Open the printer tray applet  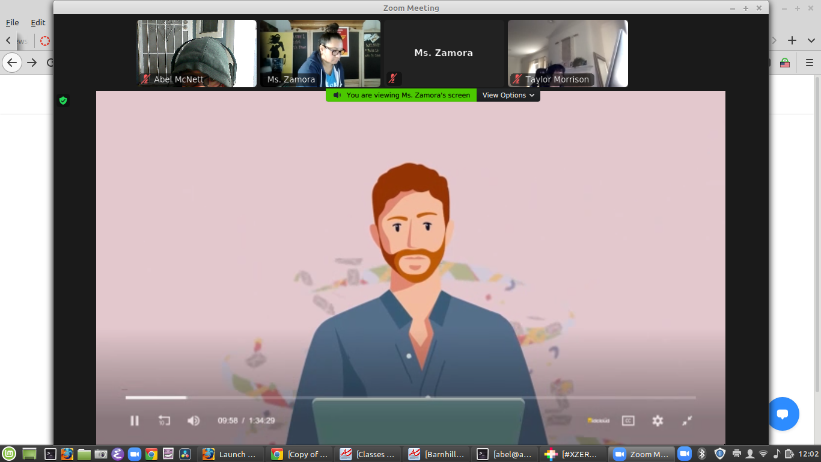tap(737, 454)
